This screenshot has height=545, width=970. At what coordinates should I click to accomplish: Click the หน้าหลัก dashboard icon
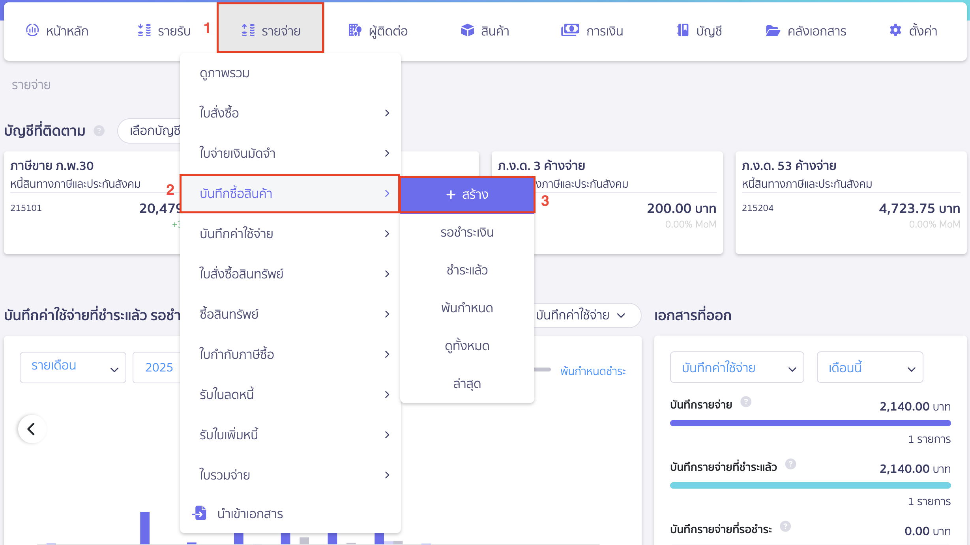(x=32, y=30)
